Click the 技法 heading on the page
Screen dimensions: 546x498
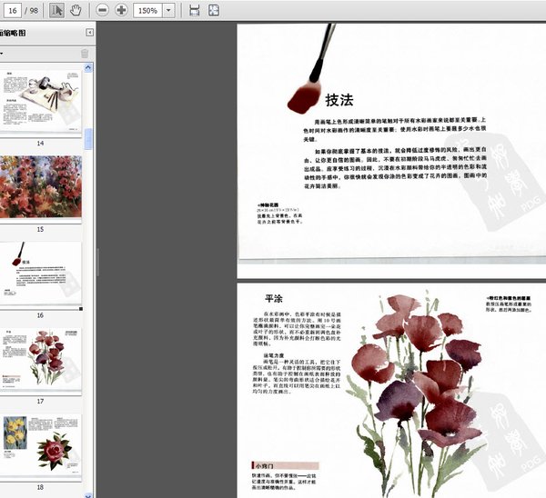(x=339, y=100)
